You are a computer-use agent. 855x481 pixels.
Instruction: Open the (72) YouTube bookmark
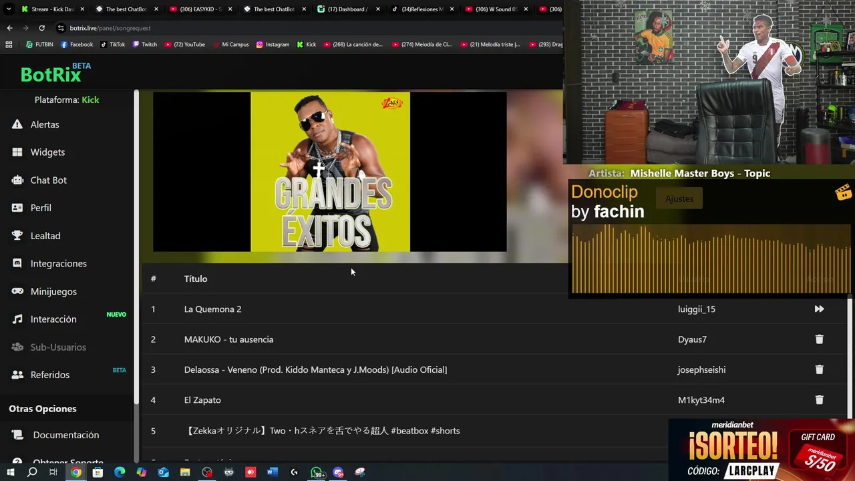(x=184, y=45)
